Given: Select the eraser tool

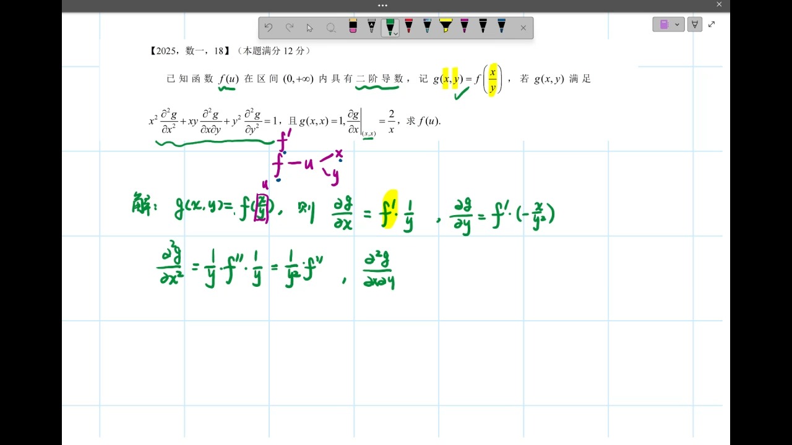Looking at the screenshot, I should pyautogui.click(x=353, y=27).
